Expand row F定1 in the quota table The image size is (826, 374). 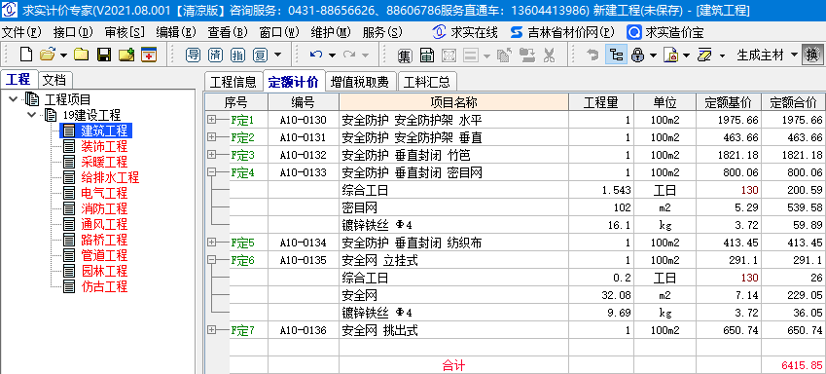pos(212,120)
